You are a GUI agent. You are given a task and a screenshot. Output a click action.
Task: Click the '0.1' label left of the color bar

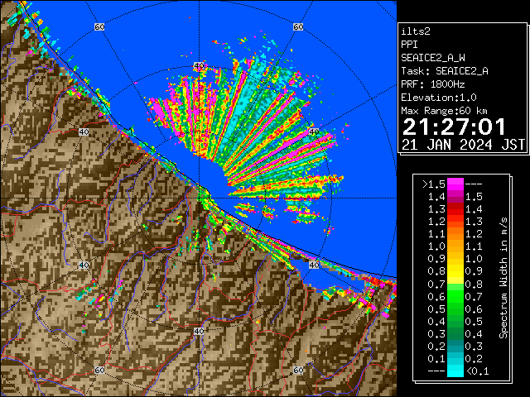click(436, 358)
